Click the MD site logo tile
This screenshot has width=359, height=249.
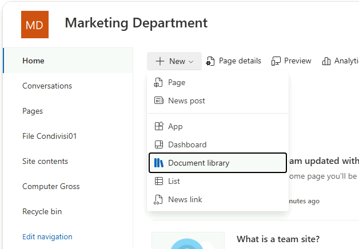35,25
